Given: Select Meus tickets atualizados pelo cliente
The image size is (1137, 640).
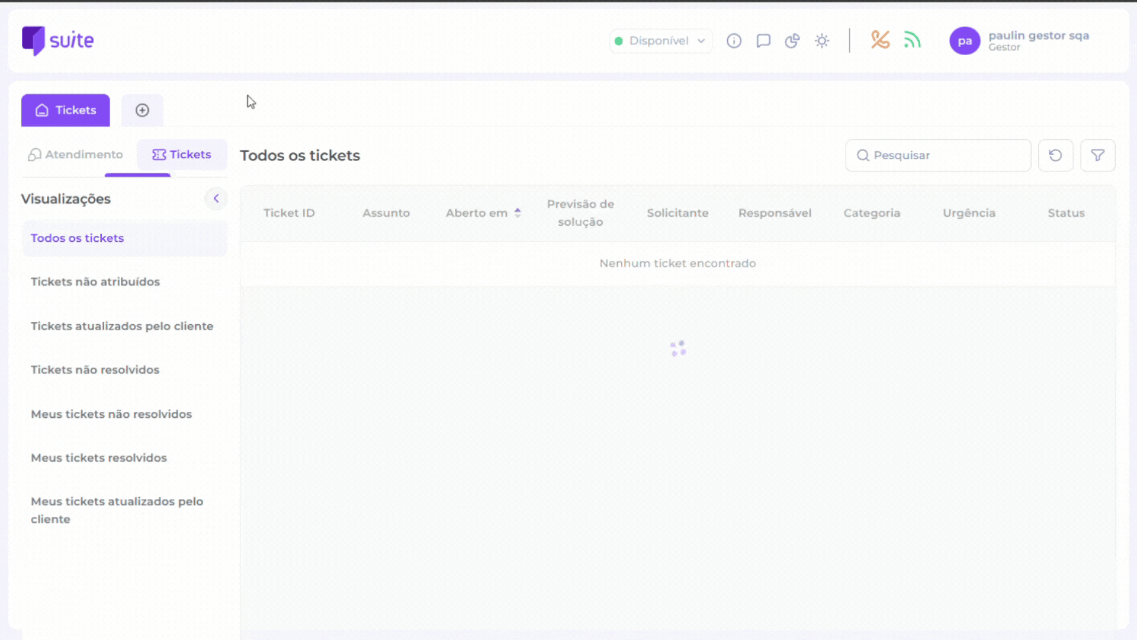Looking at the screenshot, I should tap(124, 510).
